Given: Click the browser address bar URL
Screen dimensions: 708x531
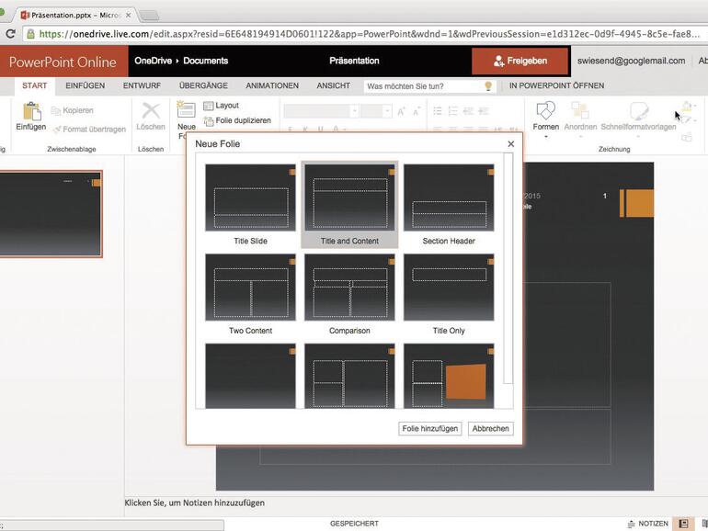Looking at the screenshot, I should [369, 34].
